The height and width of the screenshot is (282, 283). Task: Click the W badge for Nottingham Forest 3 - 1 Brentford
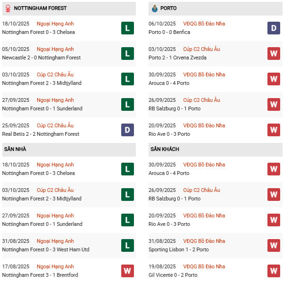[x=127, y=271]
